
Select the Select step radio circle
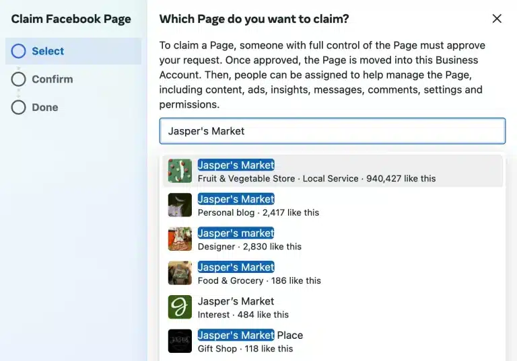19,51
